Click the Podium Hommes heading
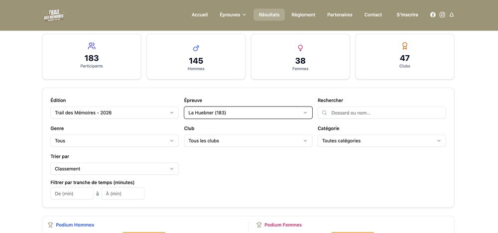The width and height of the screenshot is (498, 233). [x=75, y=225]
